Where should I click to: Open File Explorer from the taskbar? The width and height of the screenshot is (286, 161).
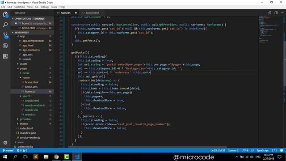click(46, 157)
